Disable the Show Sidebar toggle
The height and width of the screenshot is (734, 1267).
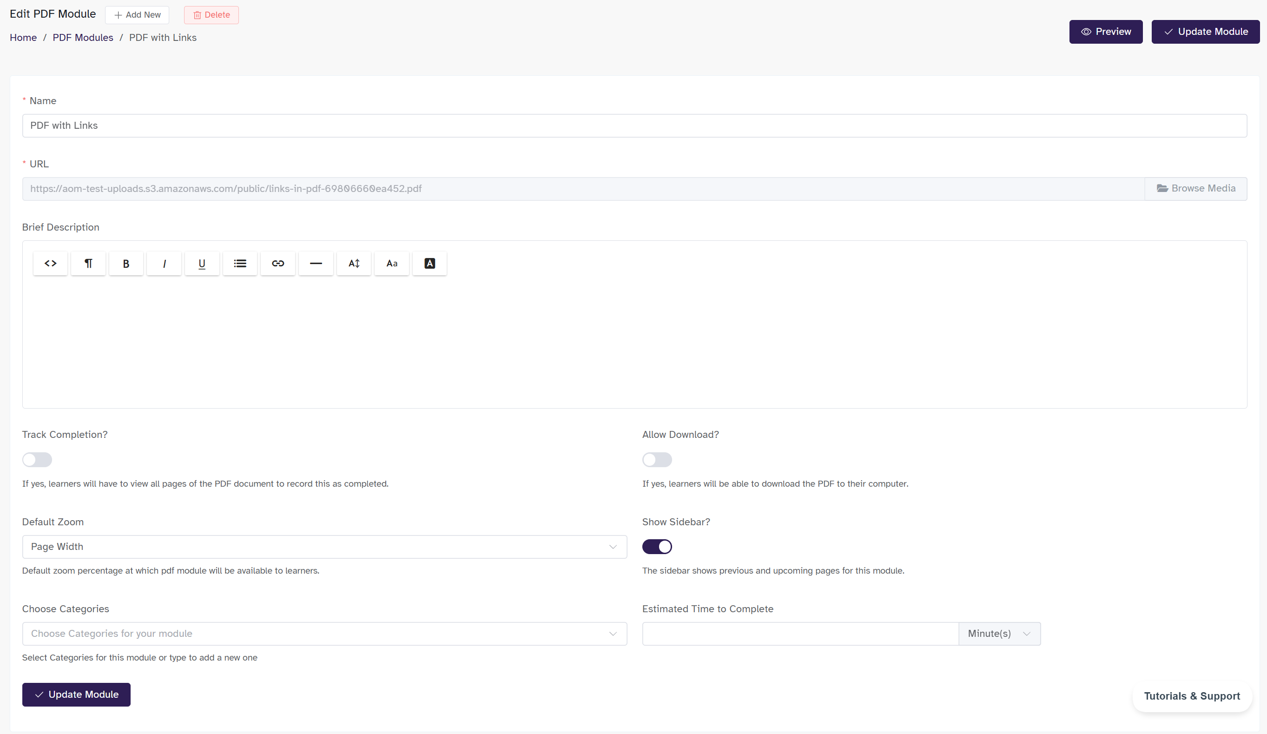[x=657, y=547]
